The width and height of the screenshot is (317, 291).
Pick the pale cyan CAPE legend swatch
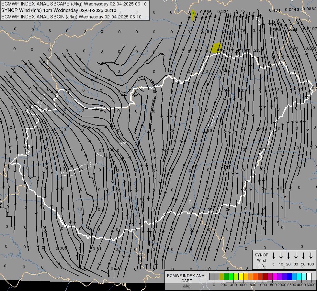[304, 276]
